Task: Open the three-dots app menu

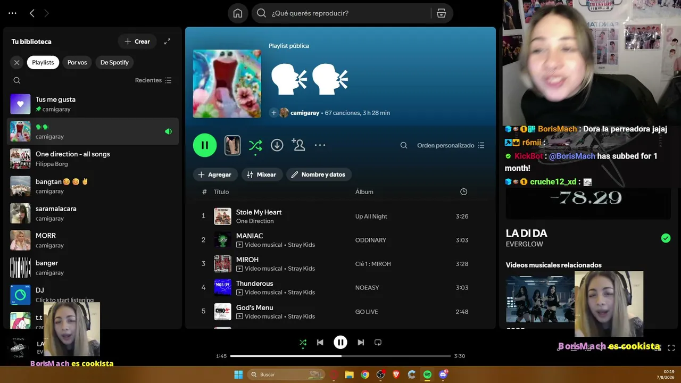Action: (13, 13)
